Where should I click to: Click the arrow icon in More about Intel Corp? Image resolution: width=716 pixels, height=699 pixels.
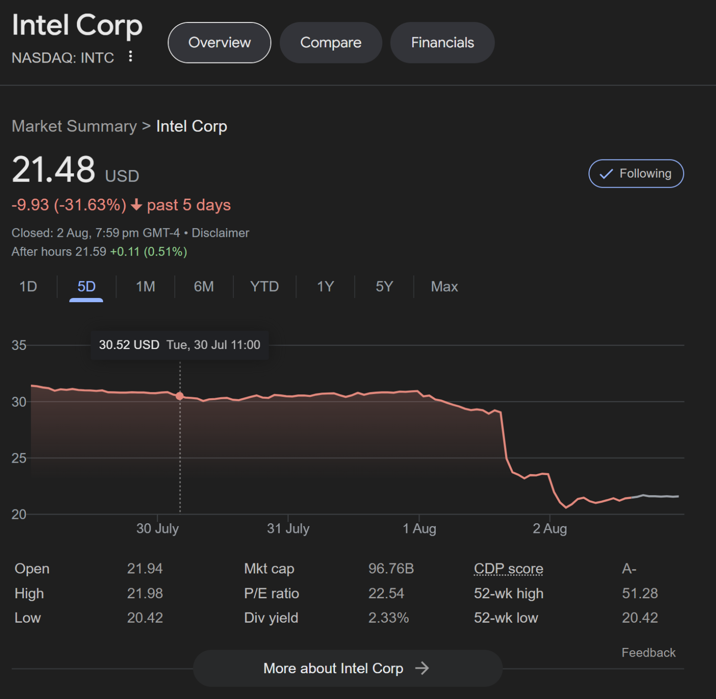tap(423, 668)
